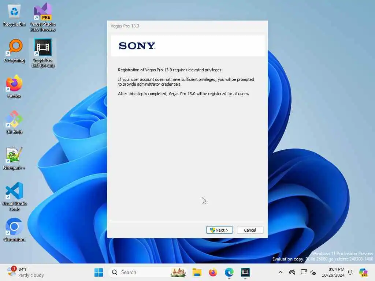Open the Windows Start menu
Viewport: 375px width, 281px height.
pyautogui.click(x=99, y=272)
